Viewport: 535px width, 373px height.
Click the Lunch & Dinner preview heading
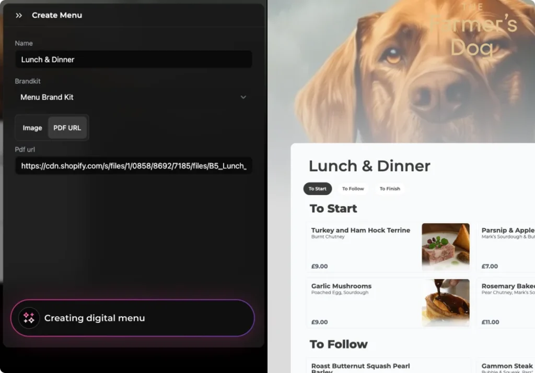pos(369,166)
